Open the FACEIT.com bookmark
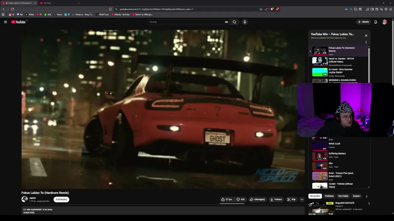 [103, 14]
